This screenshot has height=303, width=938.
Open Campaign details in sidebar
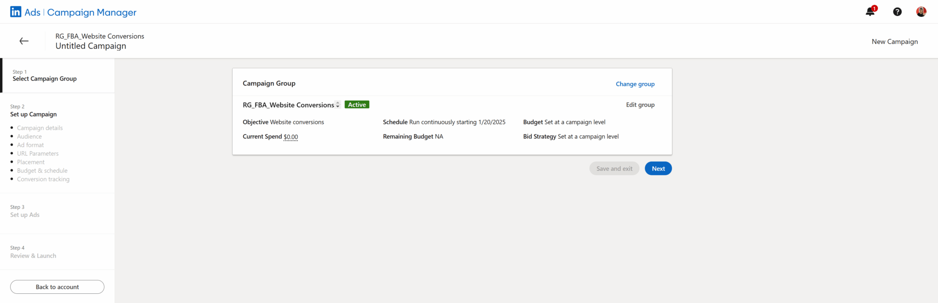[x=40, y=128]
